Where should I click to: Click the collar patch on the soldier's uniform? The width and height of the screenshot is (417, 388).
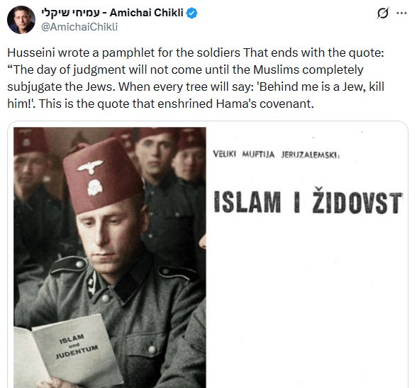pyautogui.click(x=94, y=284)
